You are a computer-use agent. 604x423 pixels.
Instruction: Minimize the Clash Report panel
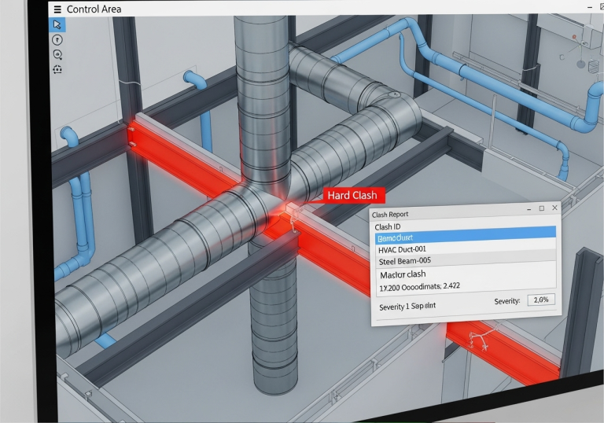[x=529, y=209]
